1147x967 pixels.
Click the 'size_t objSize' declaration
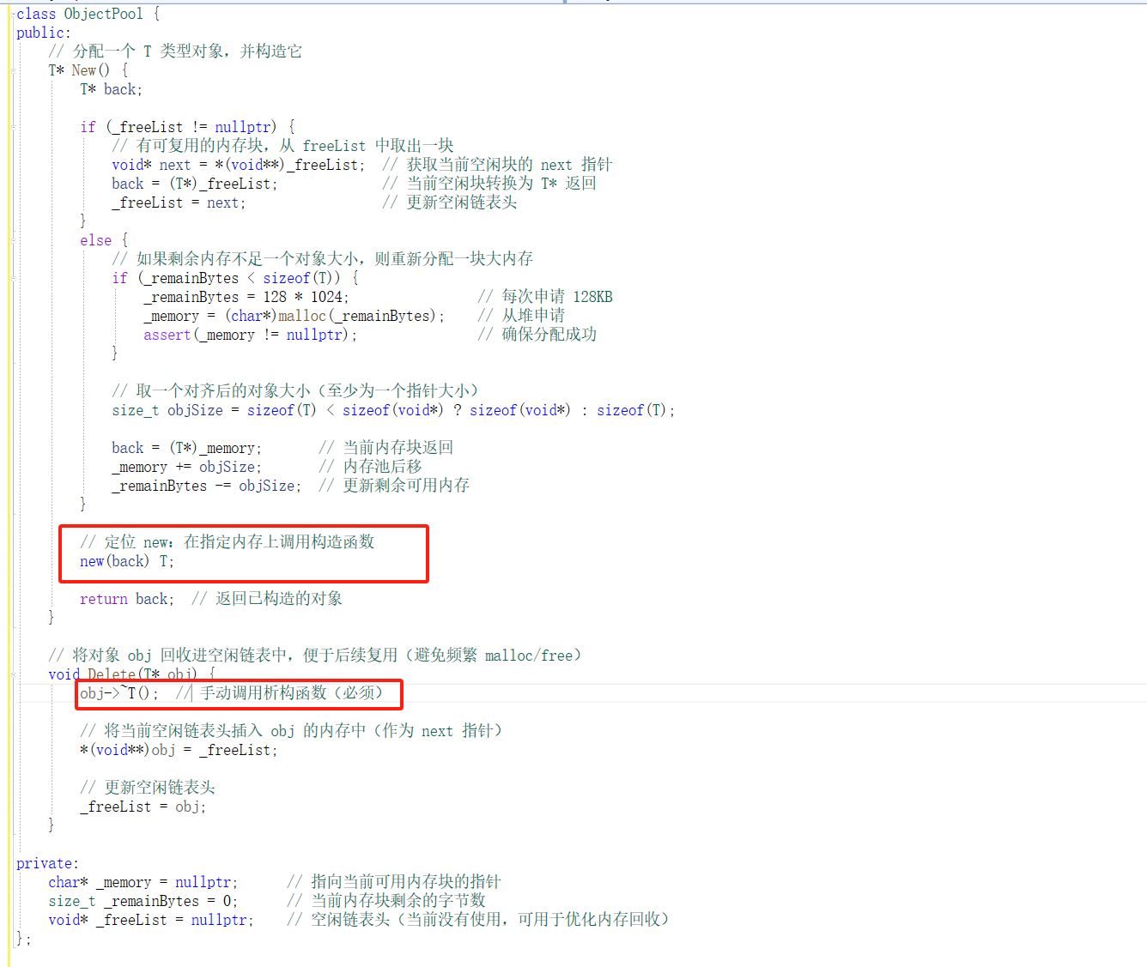[167, 410]
